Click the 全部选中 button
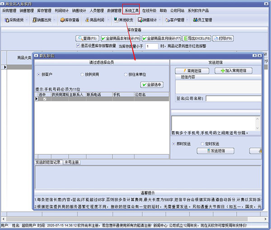This screenshot has height=230, width=271. pos(152,85)
